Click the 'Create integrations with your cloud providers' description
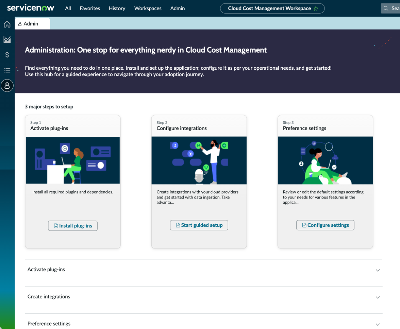Screen dimensions: 400x329 point(197,197)
